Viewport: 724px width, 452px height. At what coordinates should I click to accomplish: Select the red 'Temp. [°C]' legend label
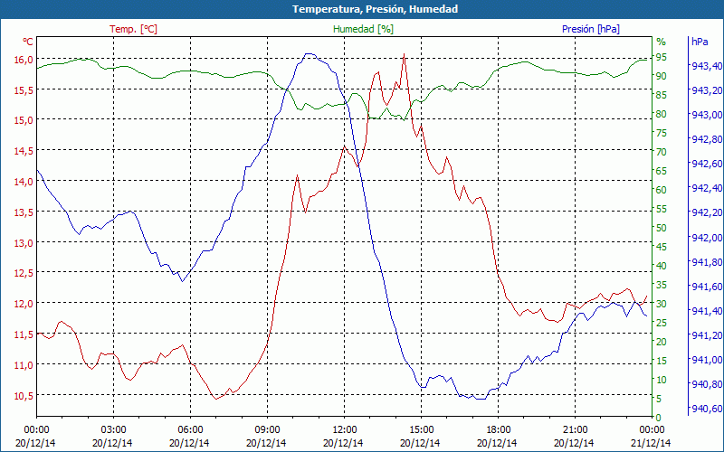pos(133,29)
